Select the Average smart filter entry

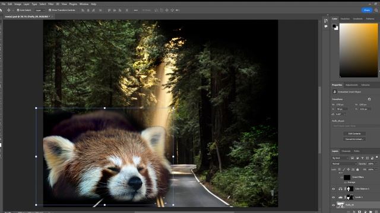point(351,182)
